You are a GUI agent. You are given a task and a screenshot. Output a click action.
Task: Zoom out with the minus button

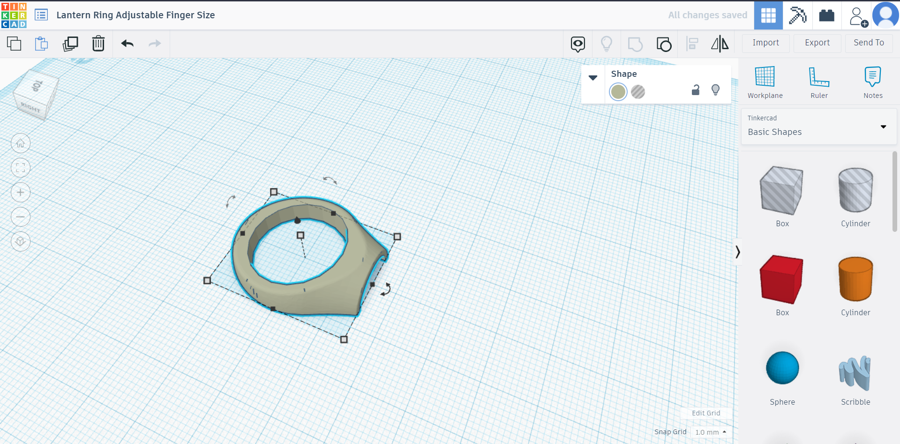pyautogui.click(x=21, y=217)
